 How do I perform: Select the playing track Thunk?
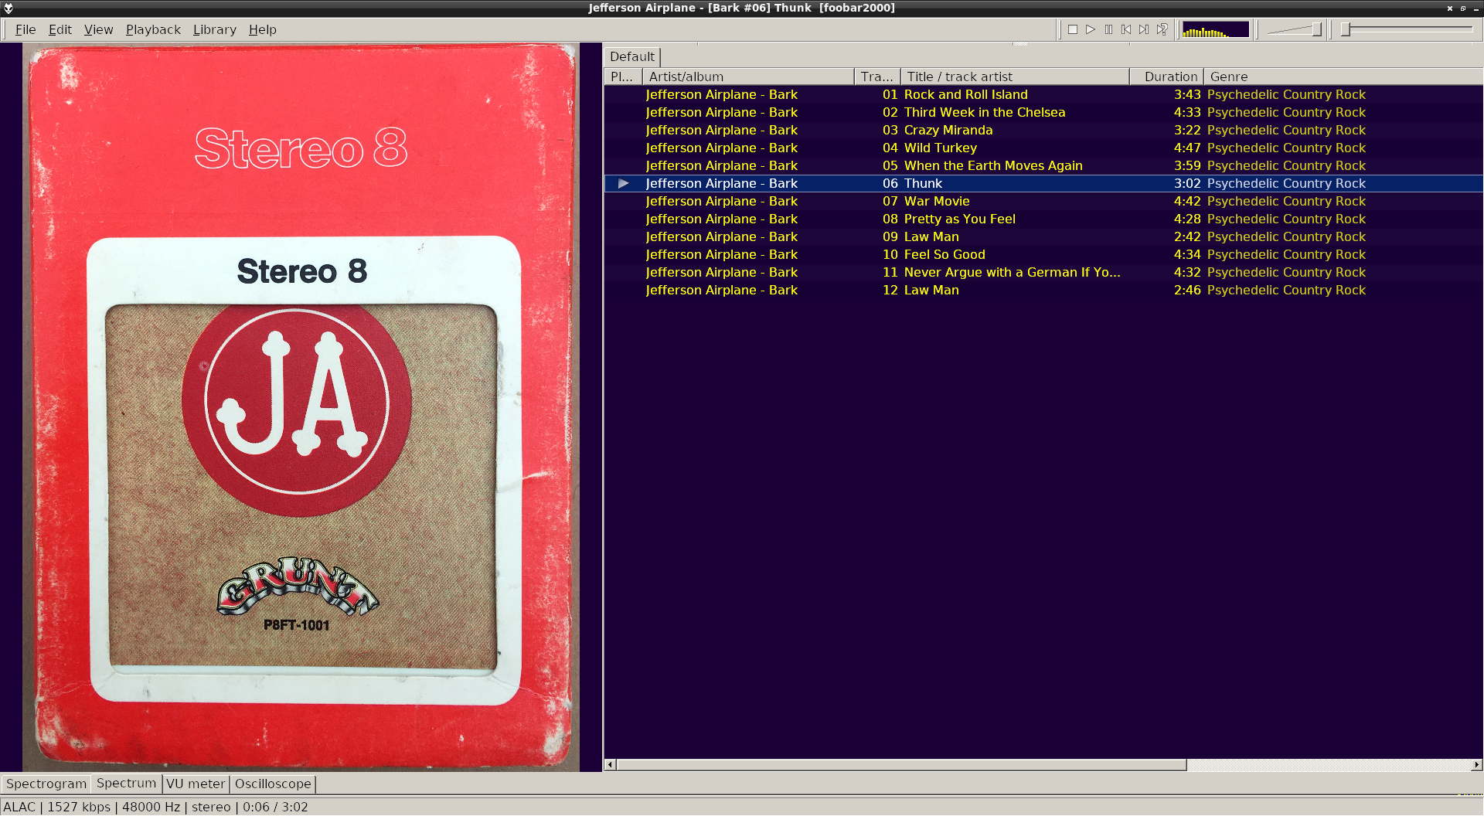coord(1043,183)
